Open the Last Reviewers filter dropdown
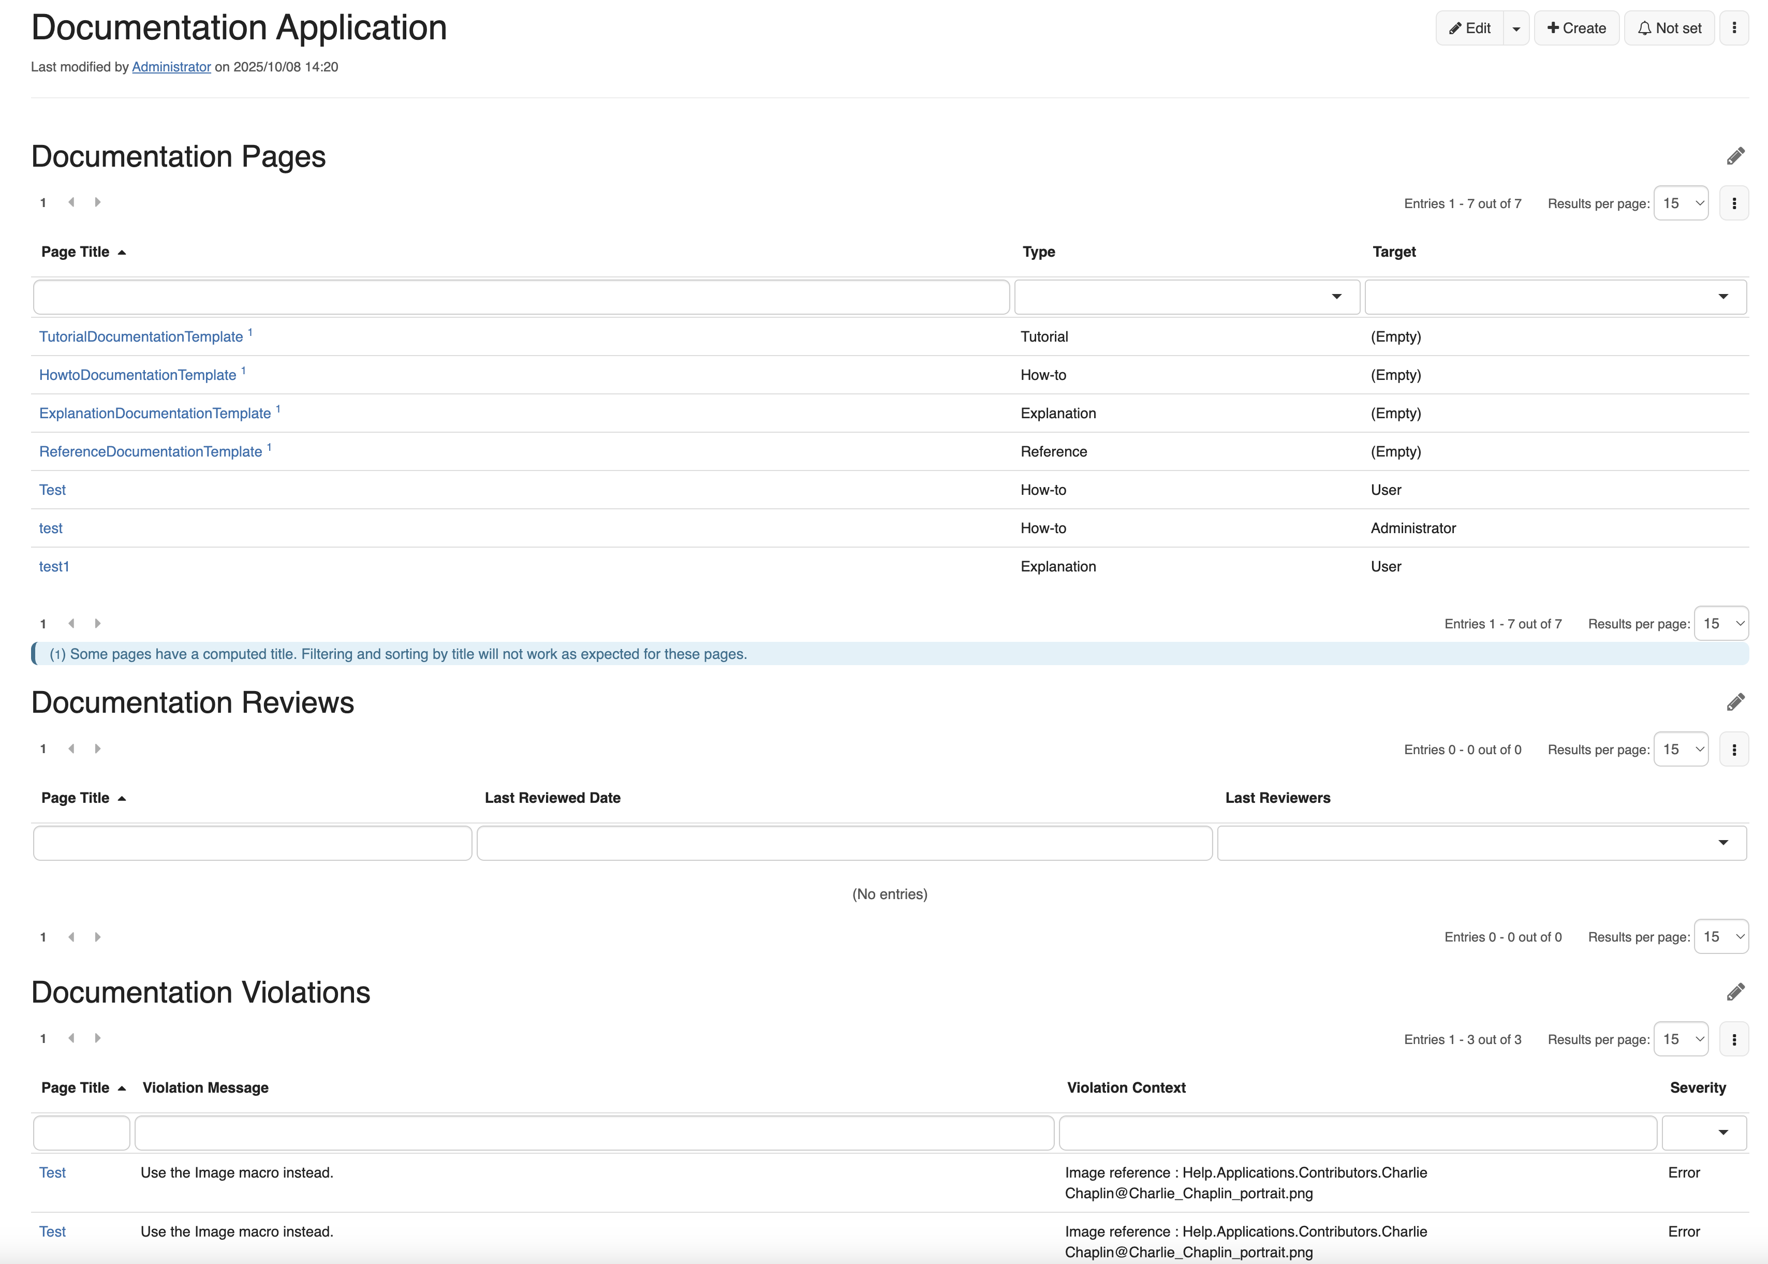The height and width of the screenshot is (1264, 1768). (1482, 843)
